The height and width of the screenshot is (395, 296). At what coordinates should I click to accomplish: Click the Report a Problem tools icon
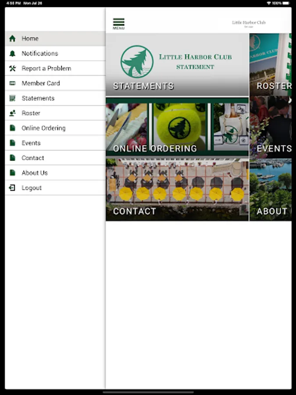(x=12, y=68)
